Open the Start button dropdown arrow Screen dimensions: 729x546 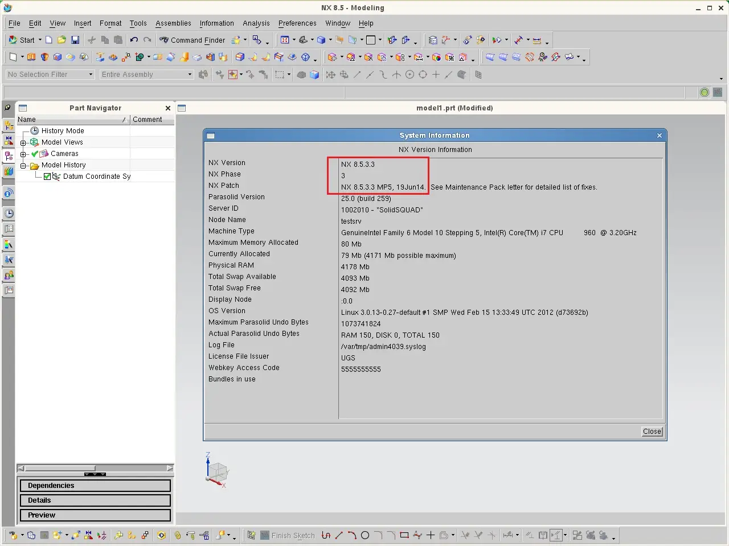40,40
